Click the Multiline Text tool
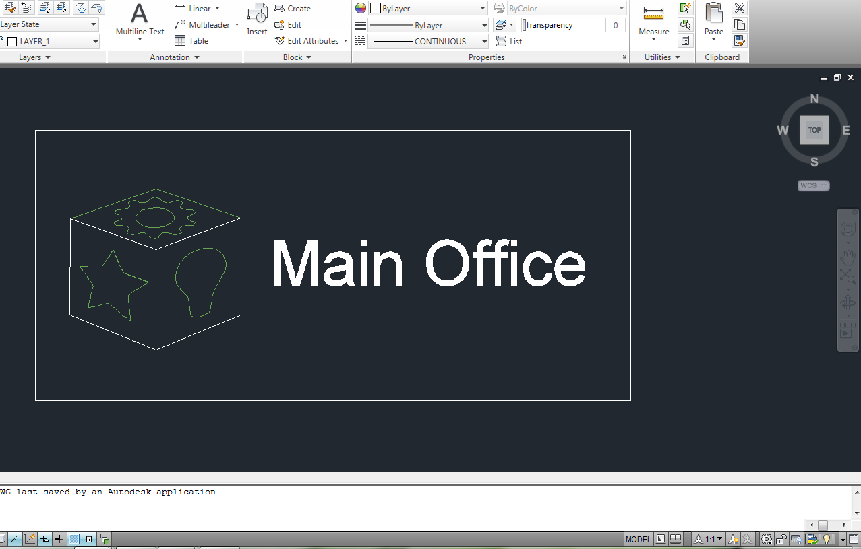The width and height of the screenshot is (861, 549). tap(140, 22)
